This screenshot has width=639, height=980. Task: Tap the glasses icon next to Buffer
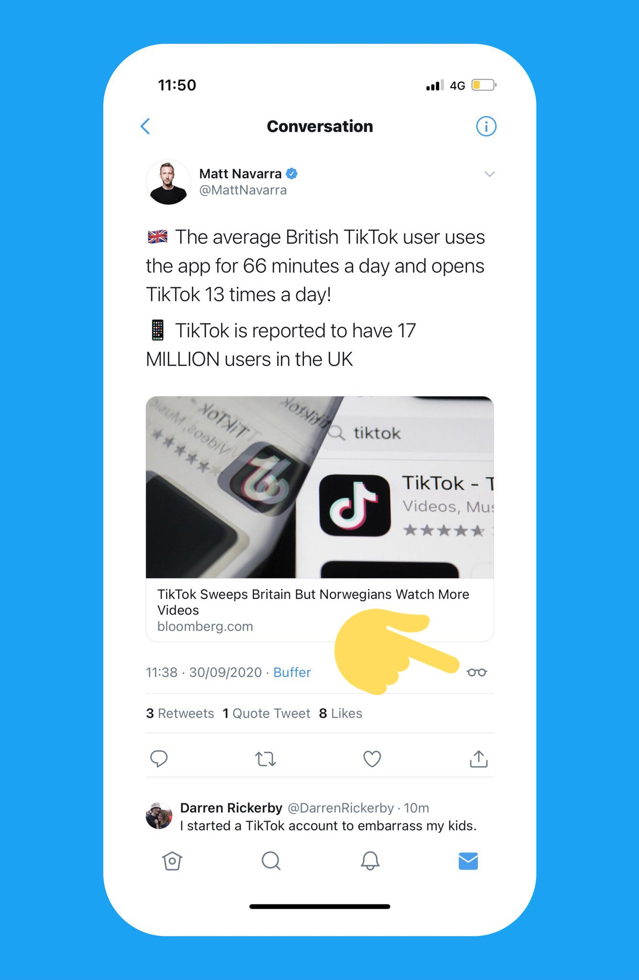click(x=477, y=672)
